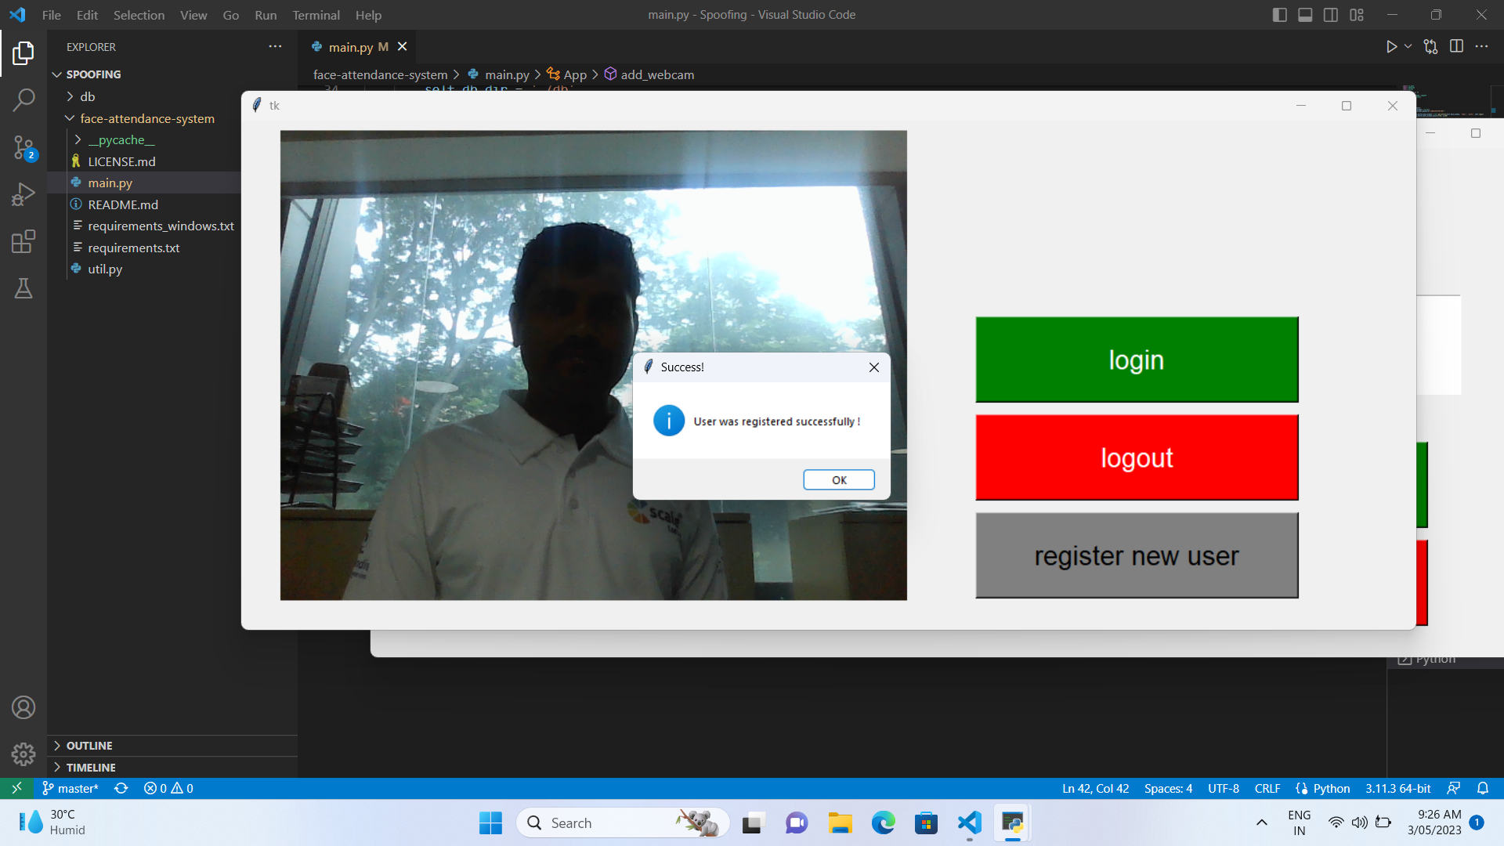Open Source Control with pending changes
The height and width of the screenshot is (846, 1504).
[x=24, y=147]
